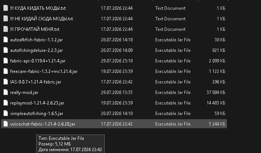The width and height of the screenshot is (261, 153).
Task: Click the replaymod-1.21.4-2.6.23.jar file name
Action: (x=37, y=103)
